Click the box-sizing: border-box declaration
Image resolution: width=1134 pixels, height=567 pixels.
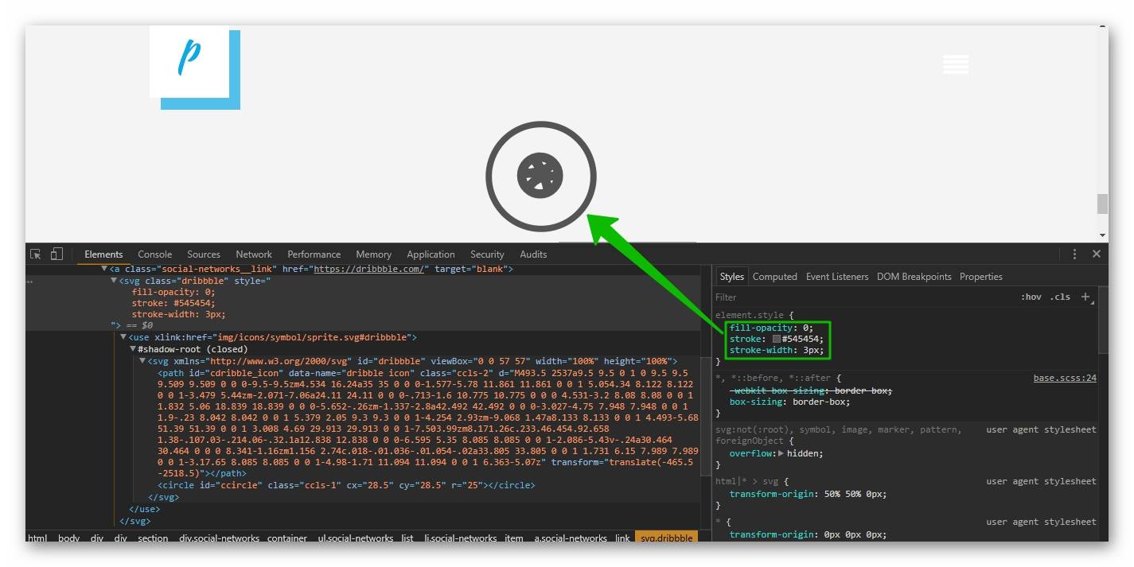789,402
